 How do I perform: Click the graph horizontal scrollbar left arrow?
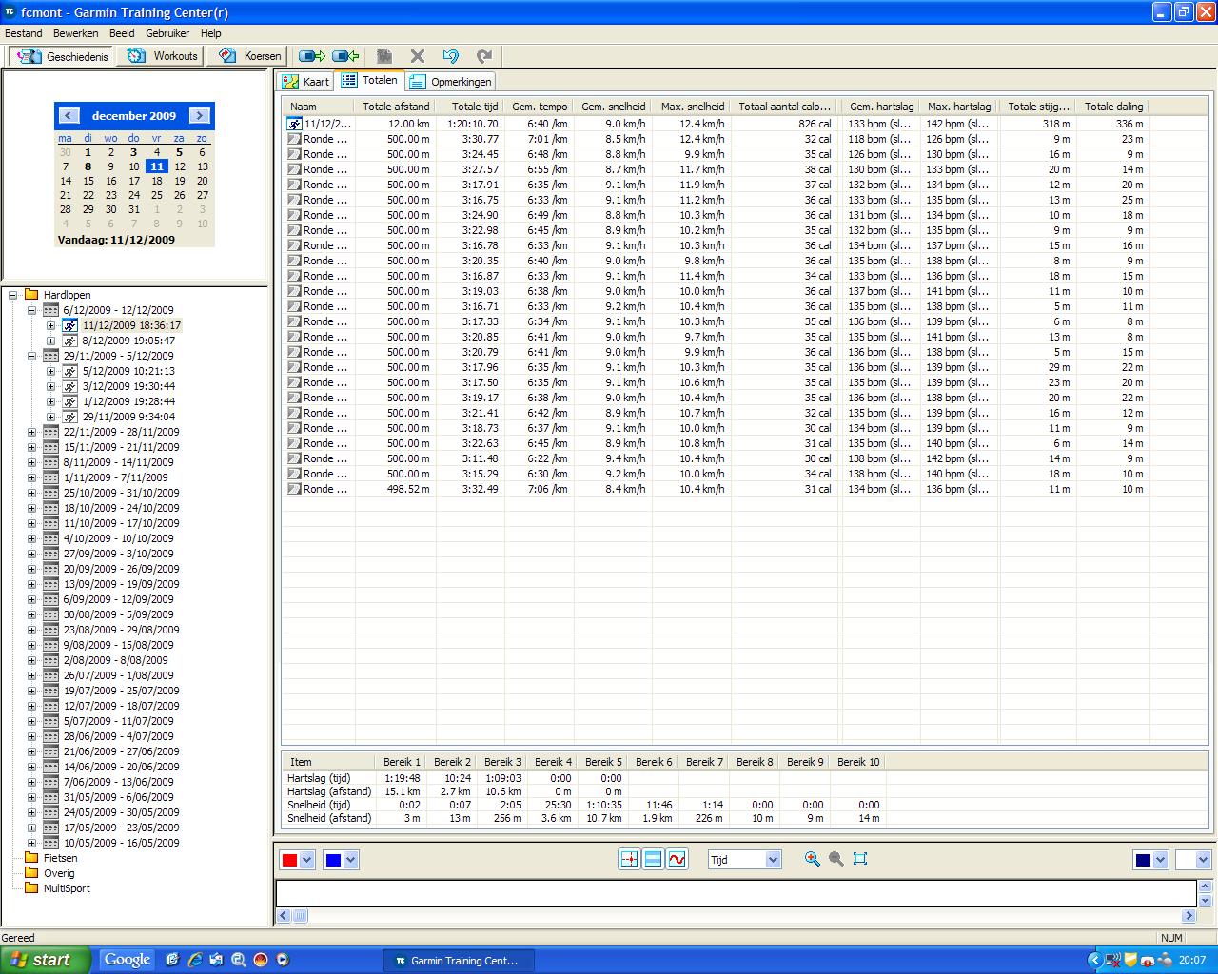click(x=283, y=916)
